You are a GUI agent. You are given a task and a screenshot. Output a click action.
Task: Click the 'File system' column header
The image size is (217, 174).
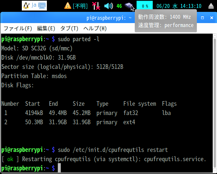140,104
